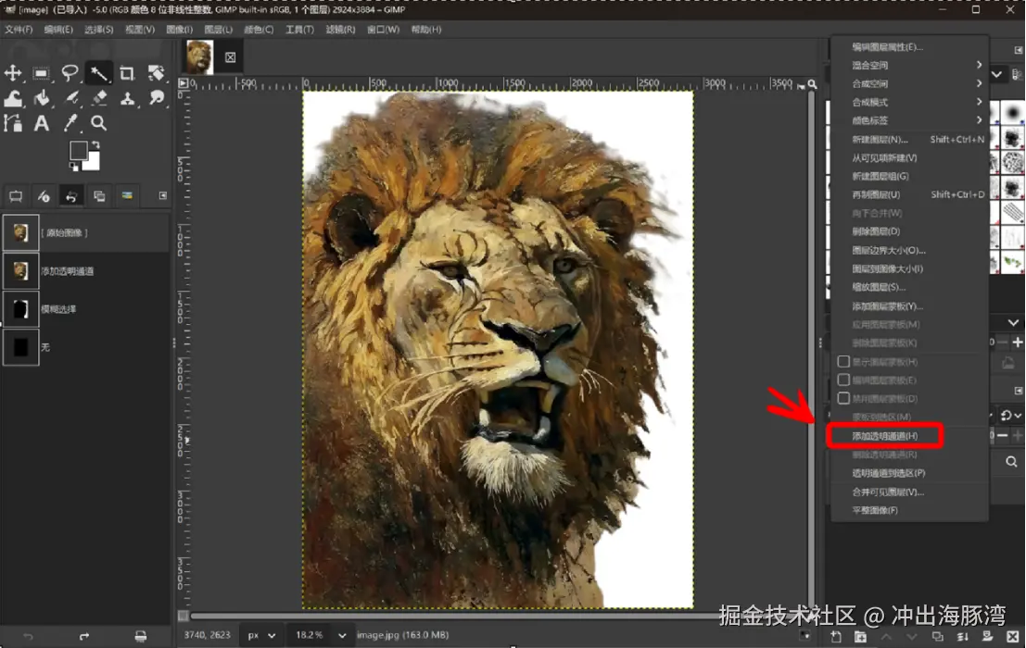Viewport: 1026px width, 648px height.
Task: Select the Clone stamp tool
Action: (128, 98)
